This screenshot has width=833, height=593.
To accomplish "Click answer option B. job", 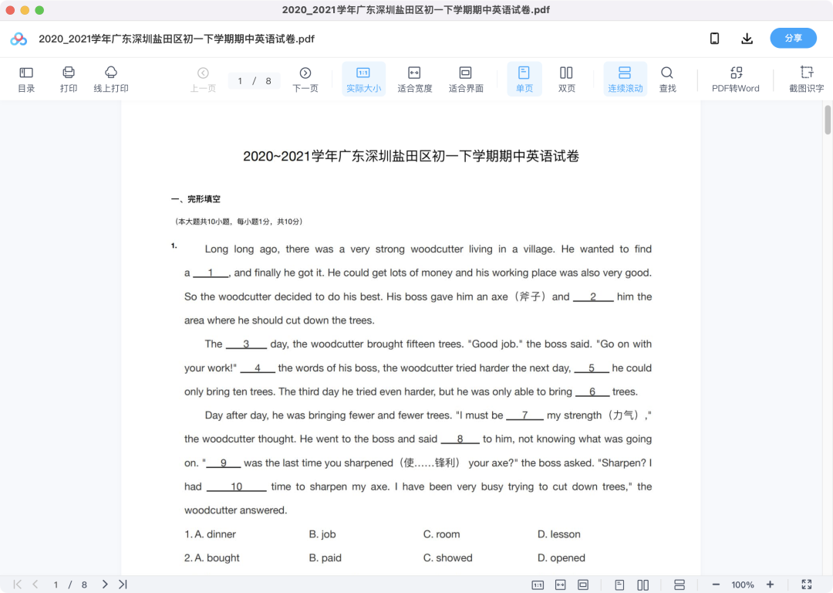I will (322, 534).
